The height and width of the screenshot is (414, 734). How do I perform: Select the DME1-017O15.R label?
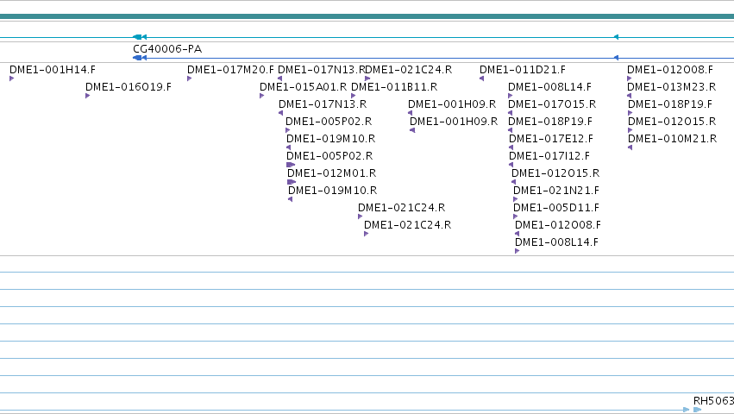click(552, 104)
